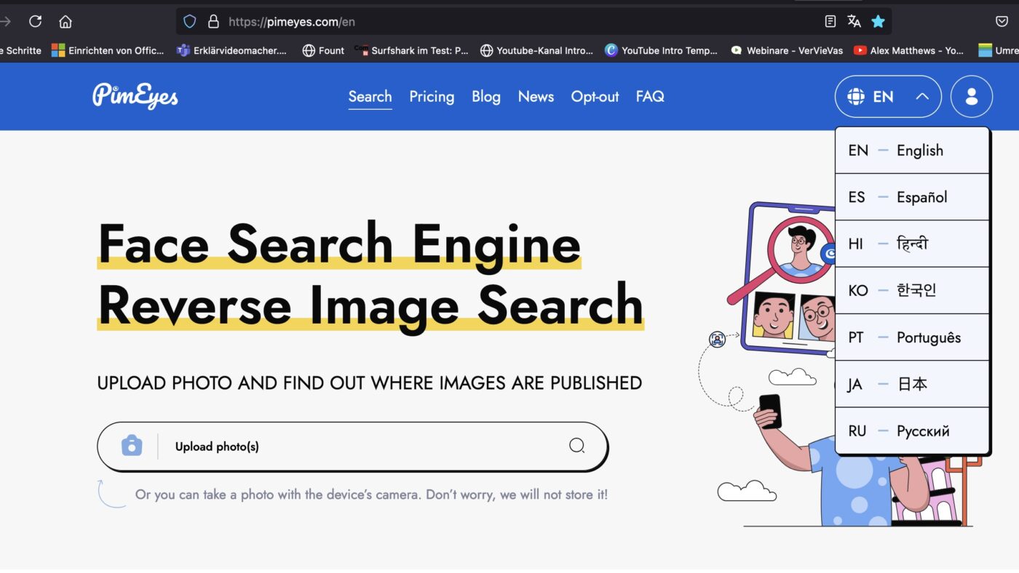Open the Surfshark im Test bookmark
Viewport: 1019px width, 573px height.
[412, 50]
